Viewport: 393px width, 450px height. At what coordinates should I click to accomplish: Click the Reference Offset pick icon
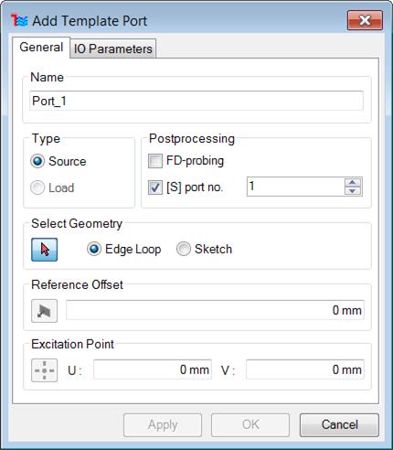[x=44, y=311]
